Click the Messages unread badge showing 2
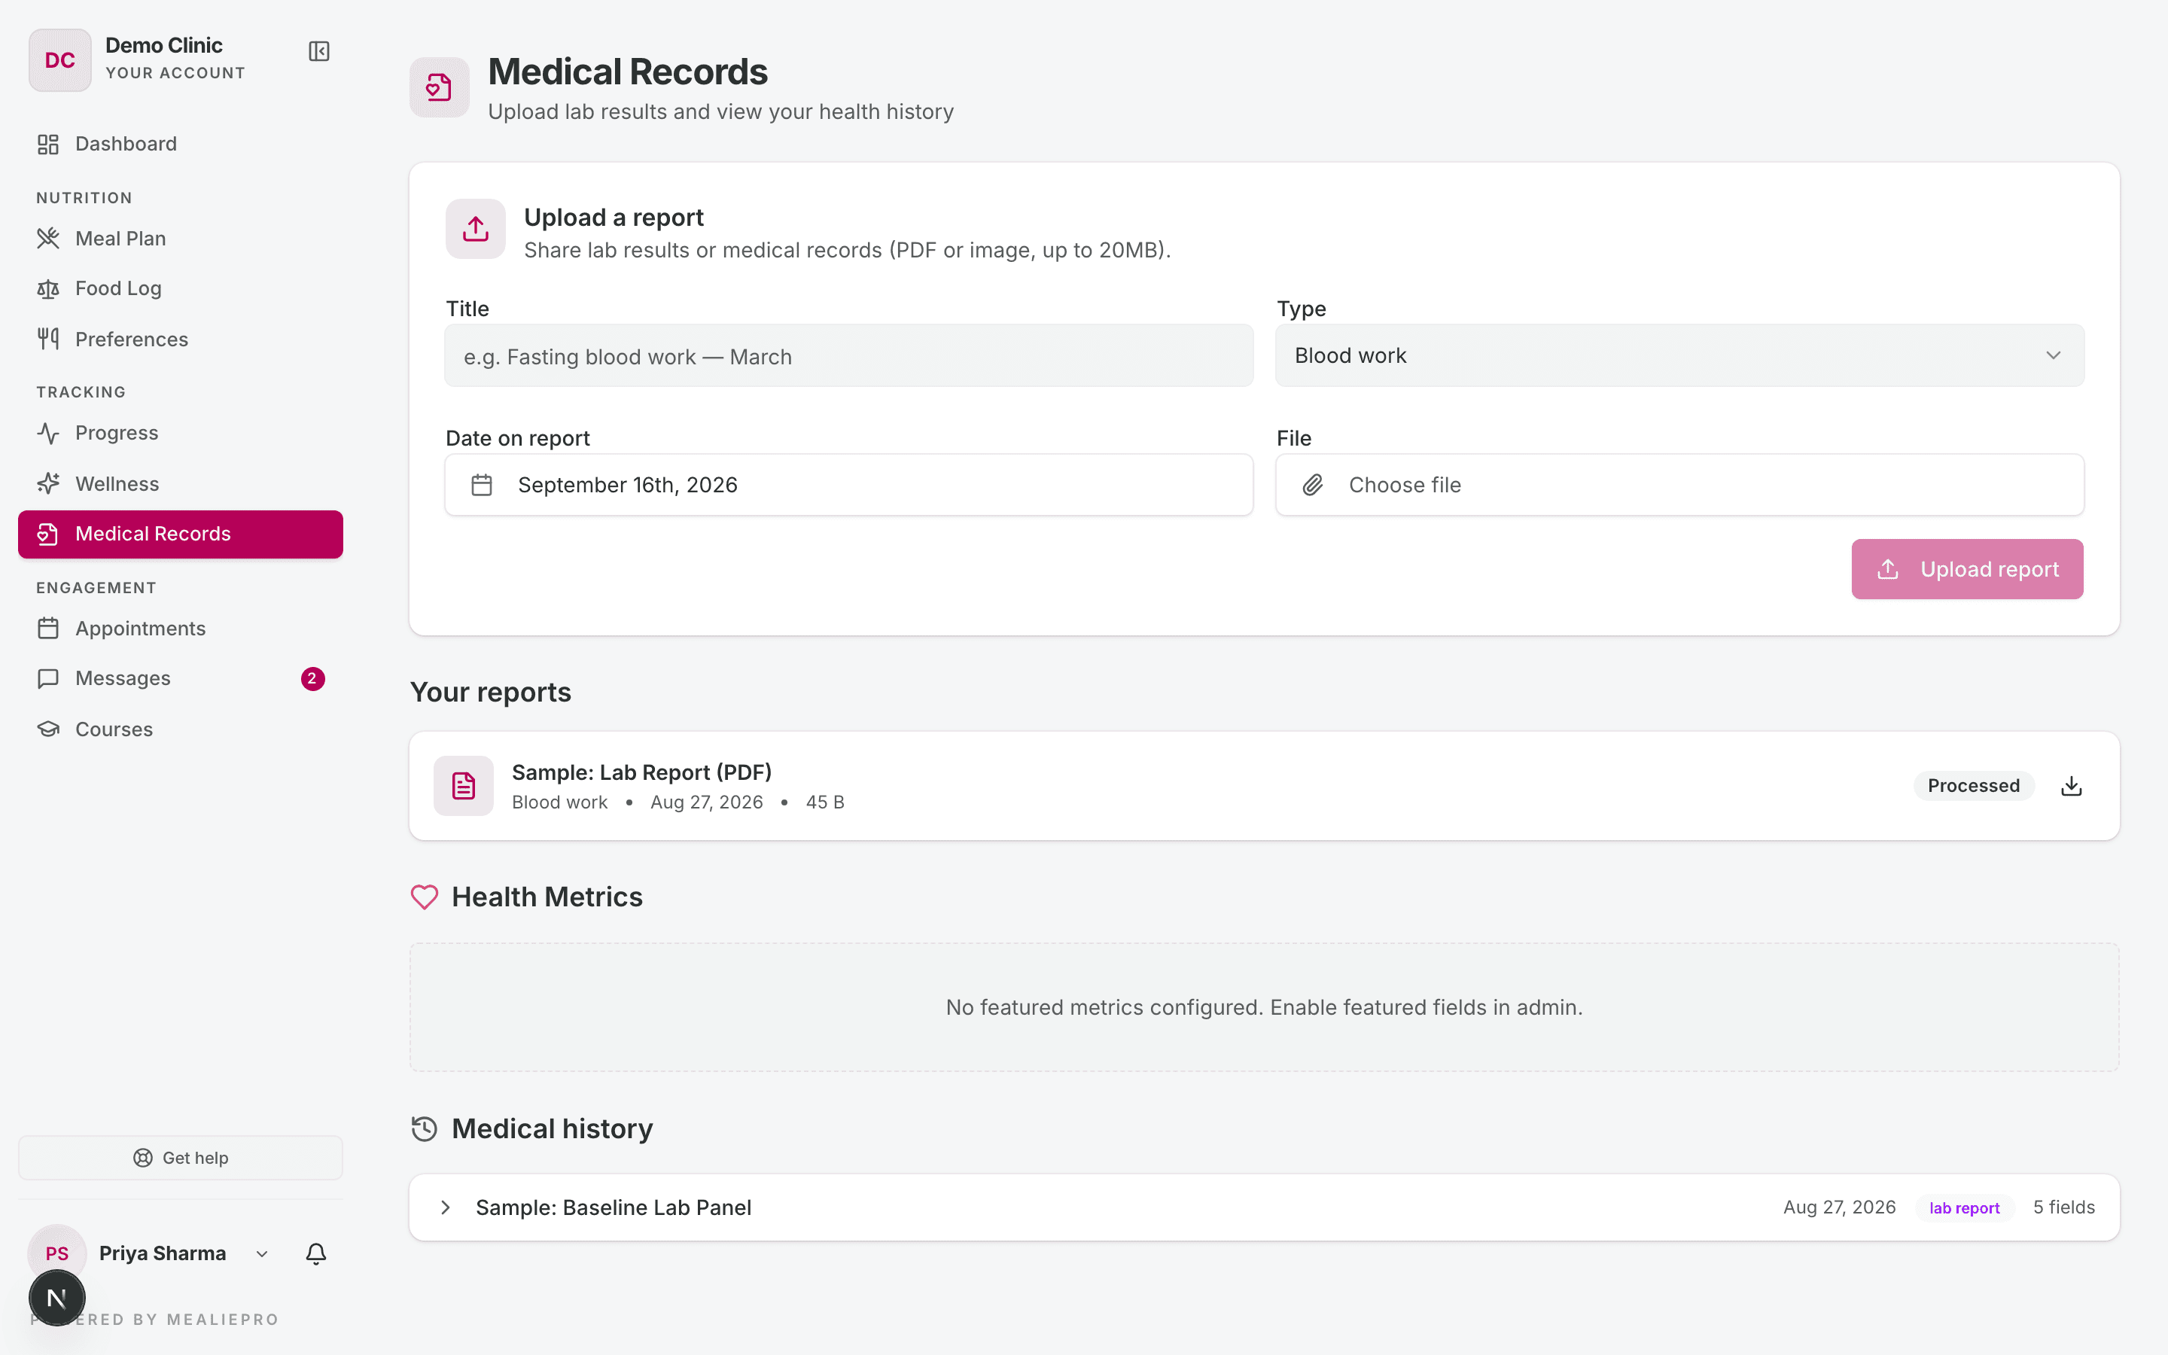Image resolution: width=2168 pixels, height=1355 pixels. click(x=312, y=678)
